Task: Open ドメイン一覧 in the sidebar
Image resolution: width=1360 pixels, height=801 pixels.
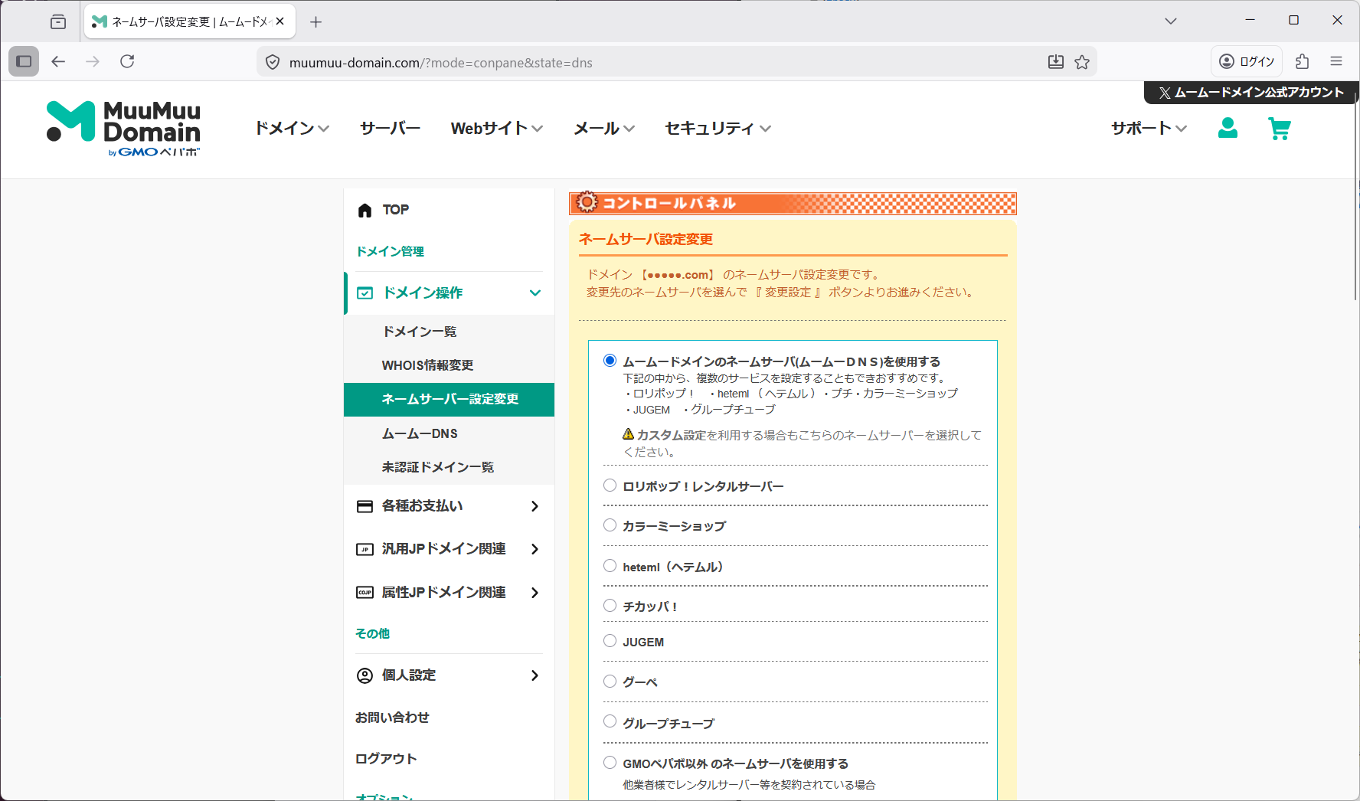Action: click(x=449, y=332)
